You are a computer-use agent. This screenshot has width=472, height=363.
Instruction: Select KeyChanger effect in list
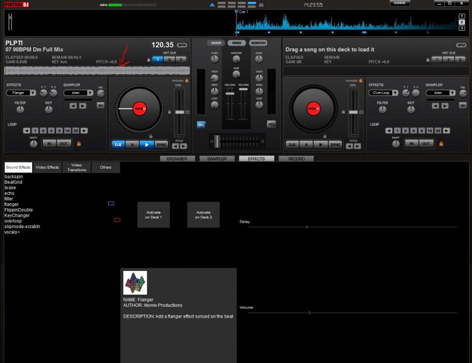point(17,216)
